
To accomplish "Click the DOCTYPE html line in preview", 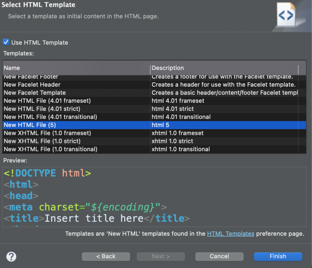I will click(x=47, y=173).
